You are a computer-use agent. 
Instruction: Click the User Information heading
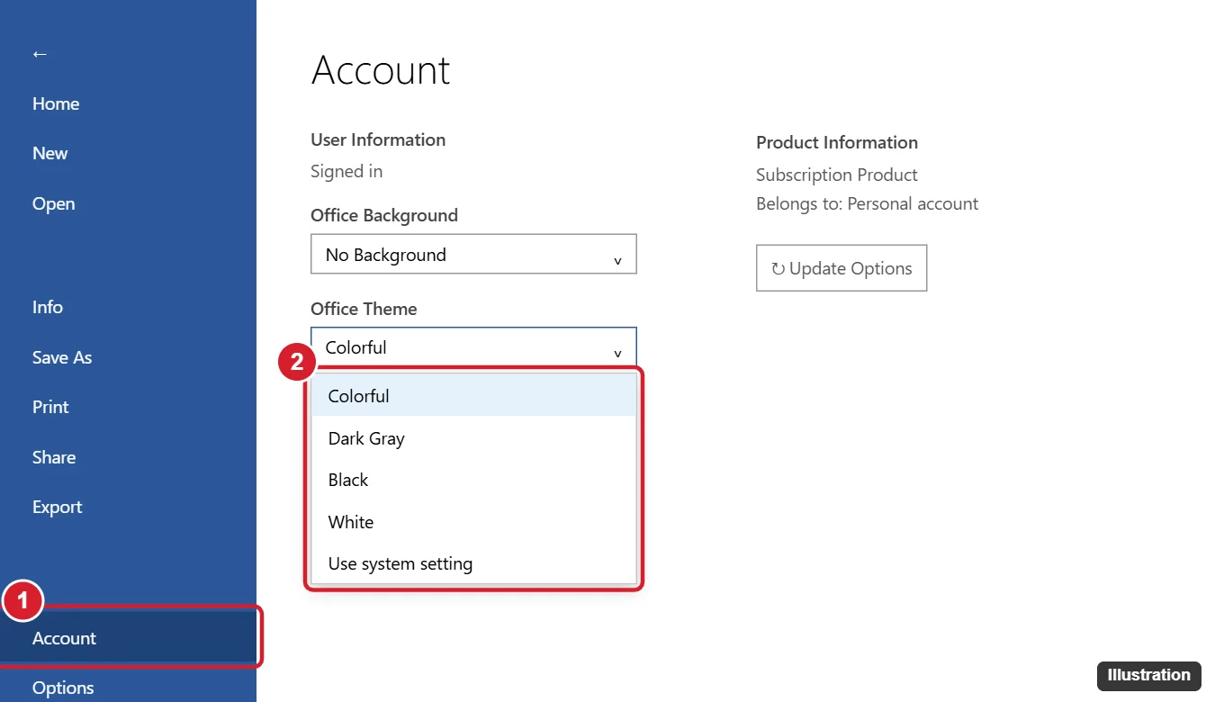click(x=378, y=139)
